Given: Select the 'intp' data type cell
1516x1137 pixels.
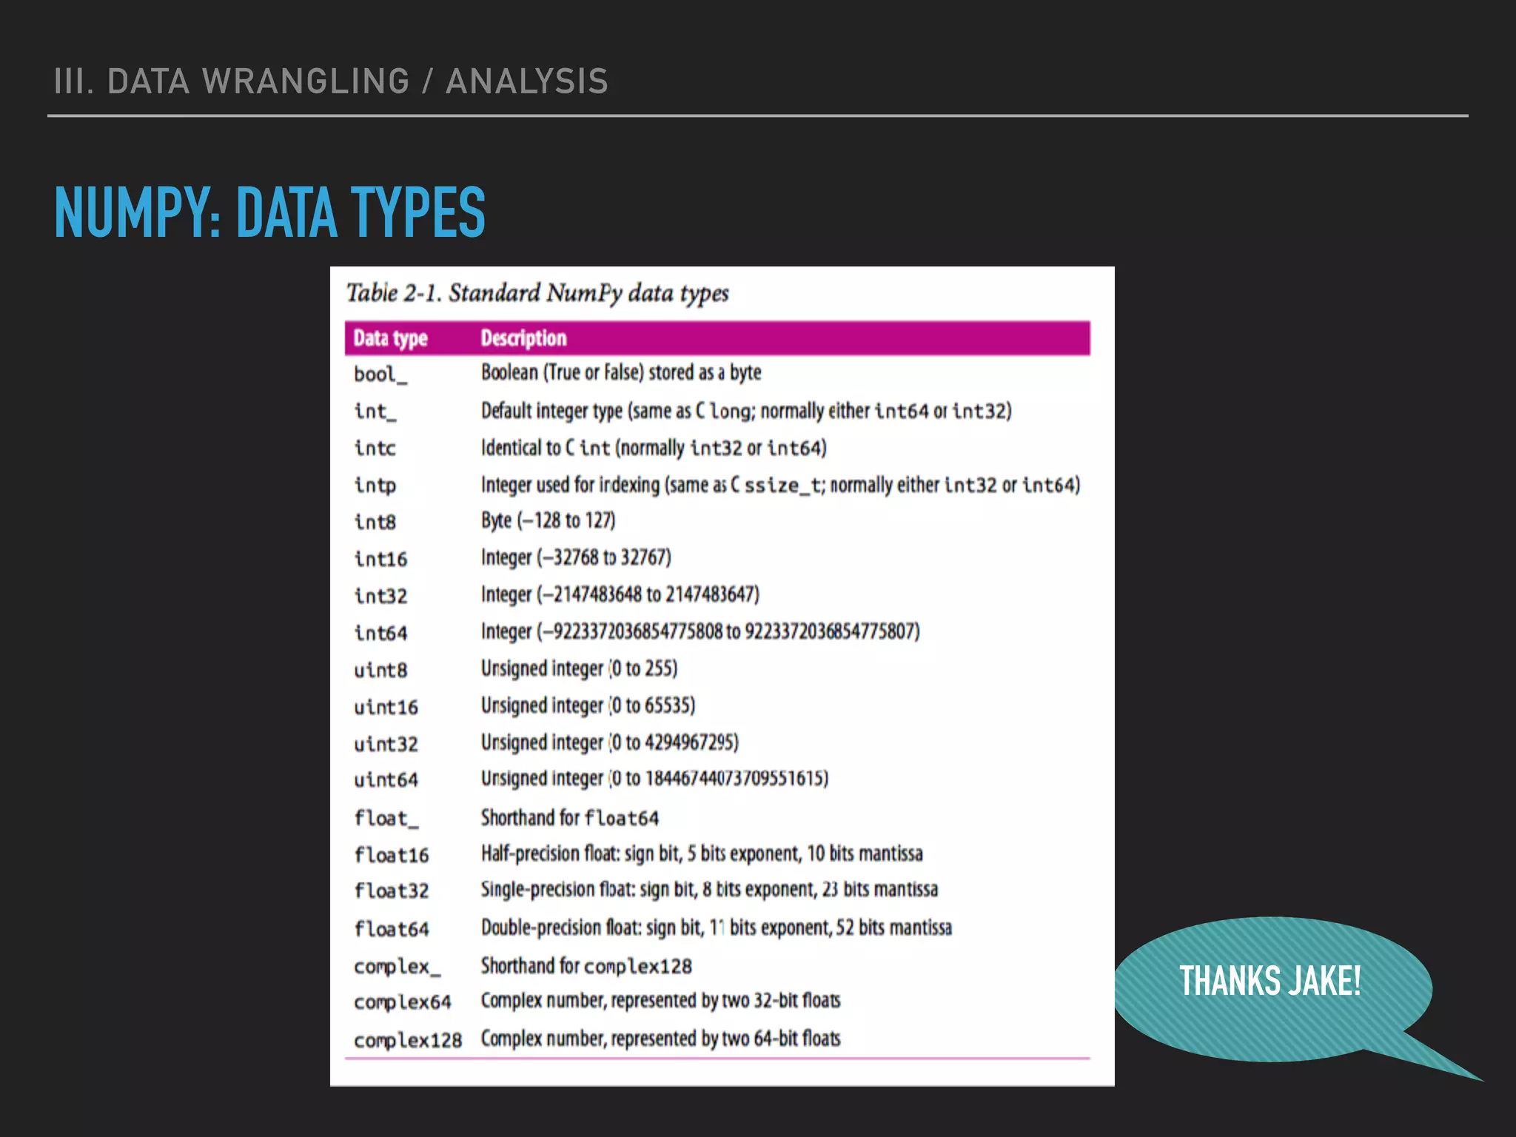Looking at the screenshot, I should click(375, 486).
